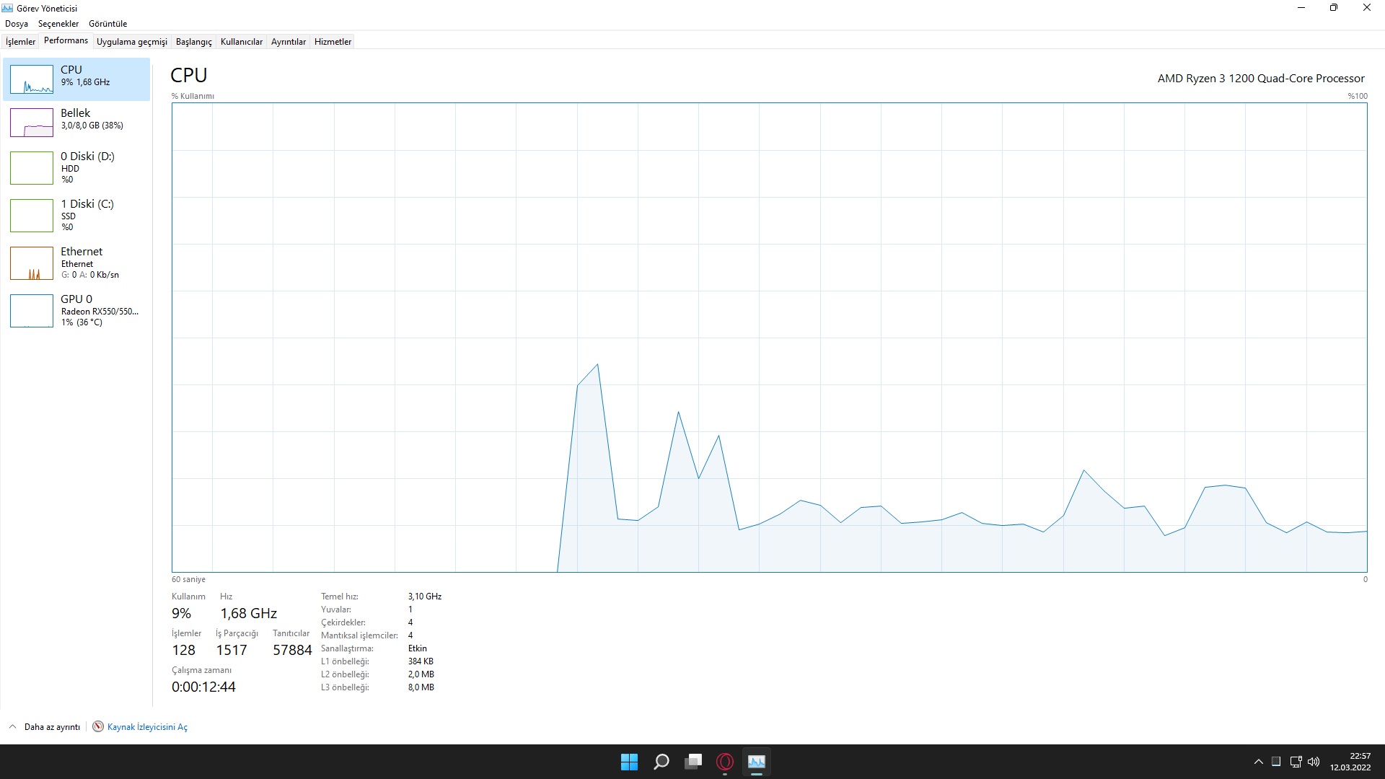Click the % Kullanımı graph axis label
The width and height of the screenshot is (1385, 779).
(193, 96)
